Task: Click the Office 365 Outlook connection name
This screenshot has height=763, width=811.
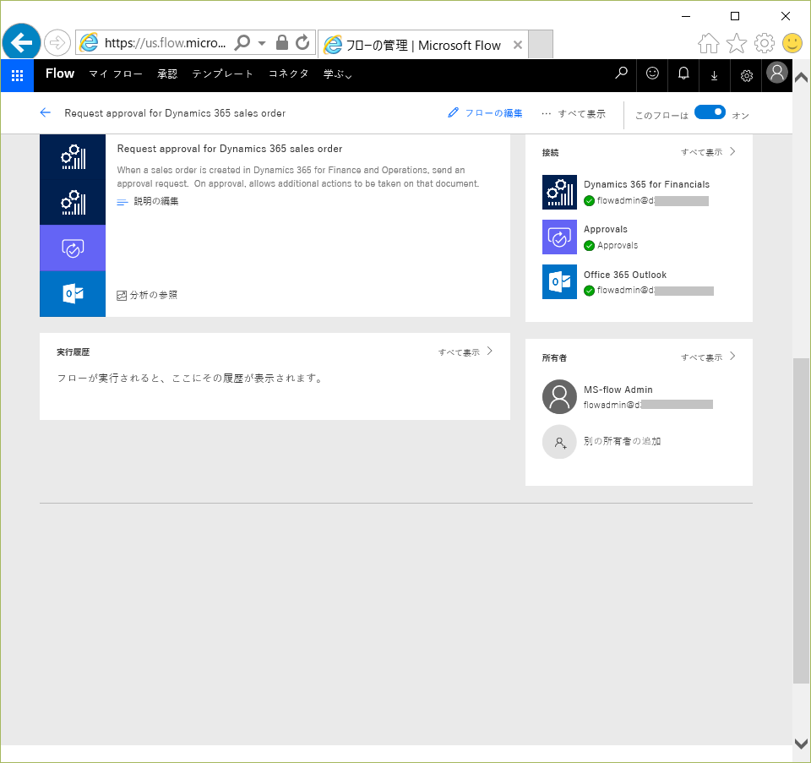Action: 625,275
